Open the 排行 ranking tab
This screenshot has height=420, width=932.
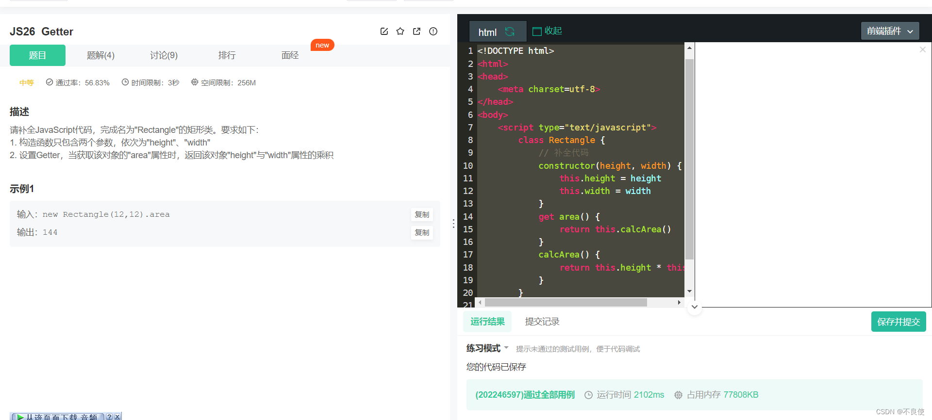(227, 55)
